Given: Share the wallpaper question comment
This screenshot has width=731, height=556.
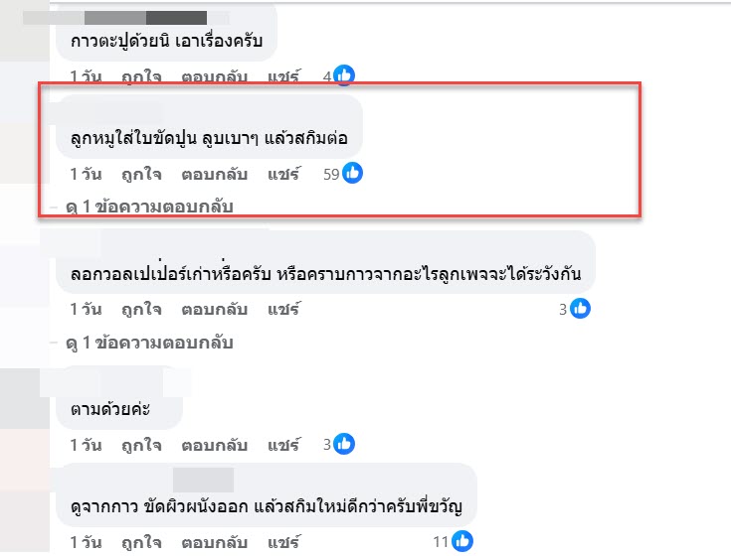Looking at the screenshot, I should pos(283,309).
